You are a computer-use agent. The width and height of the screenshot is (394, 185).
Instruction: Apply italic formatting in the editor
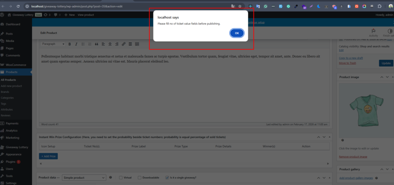pos(76,44)
